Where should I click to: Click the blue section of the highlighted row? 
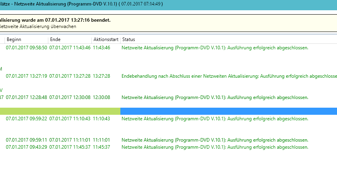click(x=228, y=111)
